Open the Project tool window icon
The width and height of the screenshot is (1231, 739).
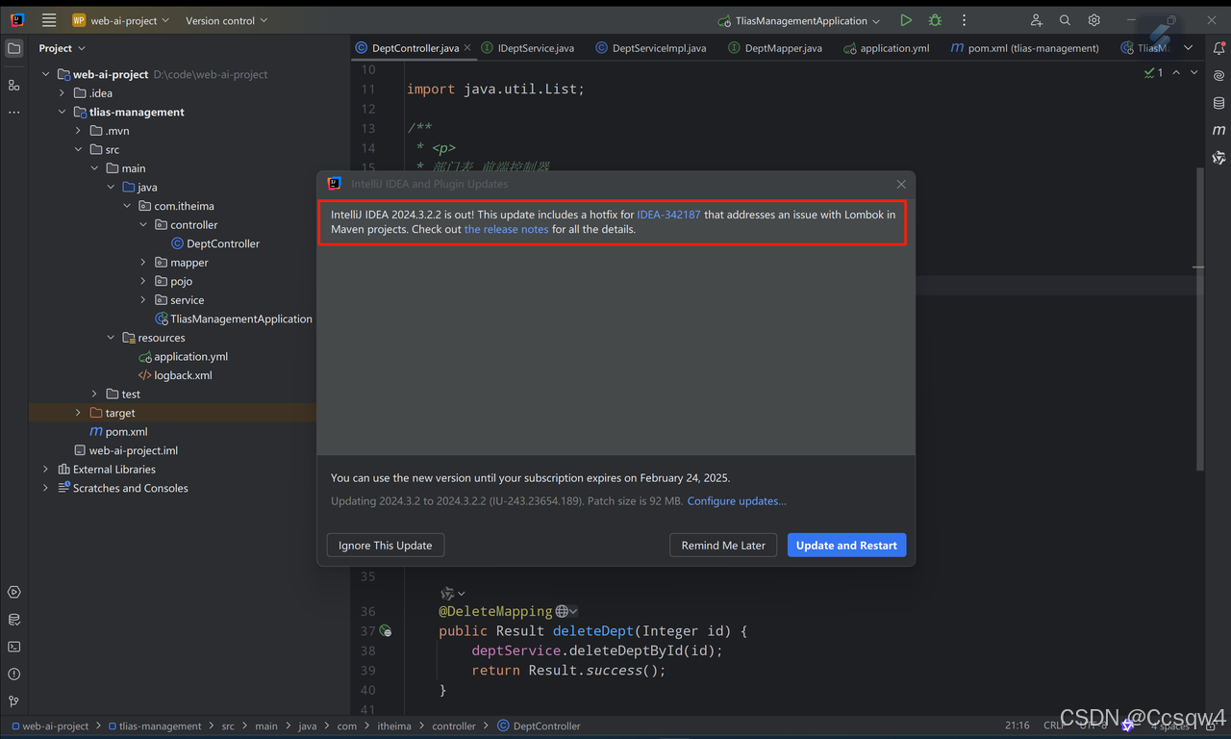click(13, 48)
